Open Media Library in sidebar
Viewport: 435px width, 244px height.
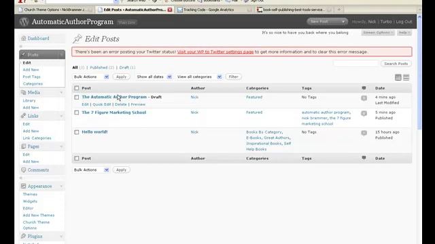(29, 100)
